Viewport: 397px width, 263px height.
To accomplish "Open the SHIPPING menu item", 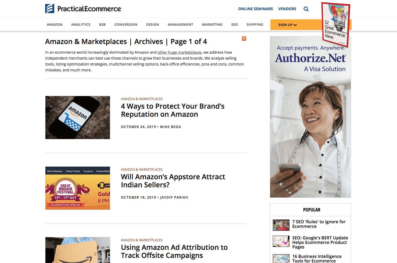I will (255, 24).
